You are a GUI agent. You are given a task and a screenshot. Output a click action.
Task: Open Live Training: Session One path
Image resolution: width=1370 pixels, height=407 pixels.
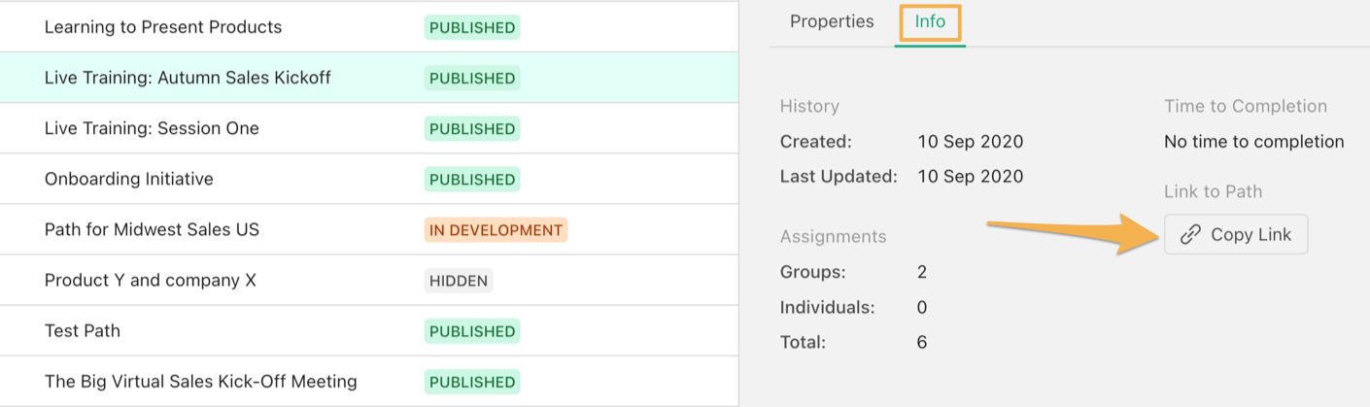point(152,128)
